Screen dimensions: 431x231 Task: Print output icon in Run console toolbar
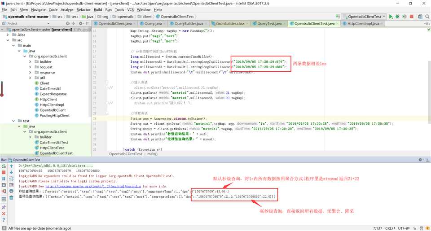click(x=11, y=191)
